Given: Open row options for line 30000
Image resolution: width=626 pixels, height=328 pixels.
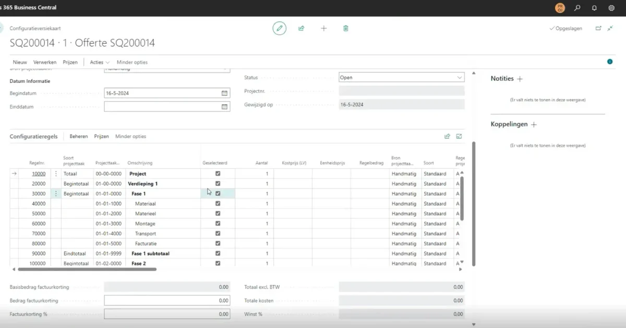Looking at the screenshot, I should (x=56, y=194).
